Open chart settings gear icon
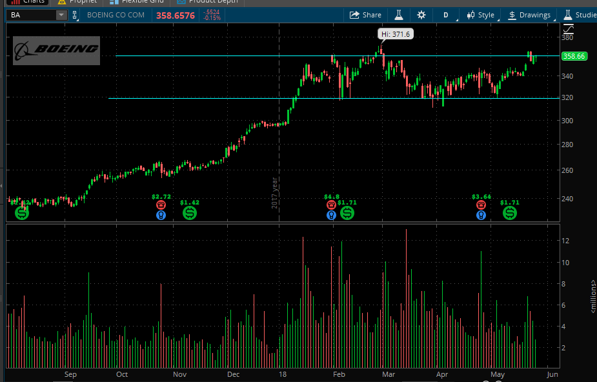This screenshot has height=382, width=597. coord(421,15)
